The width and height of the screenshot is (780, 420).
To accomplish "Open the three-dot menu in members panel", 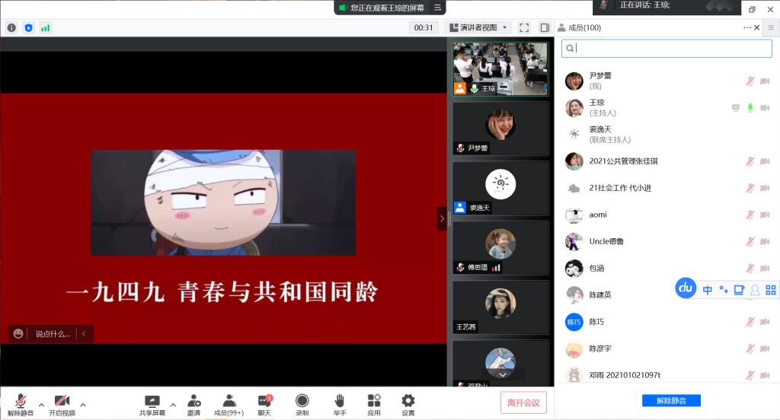I will [x=747, y=27].
